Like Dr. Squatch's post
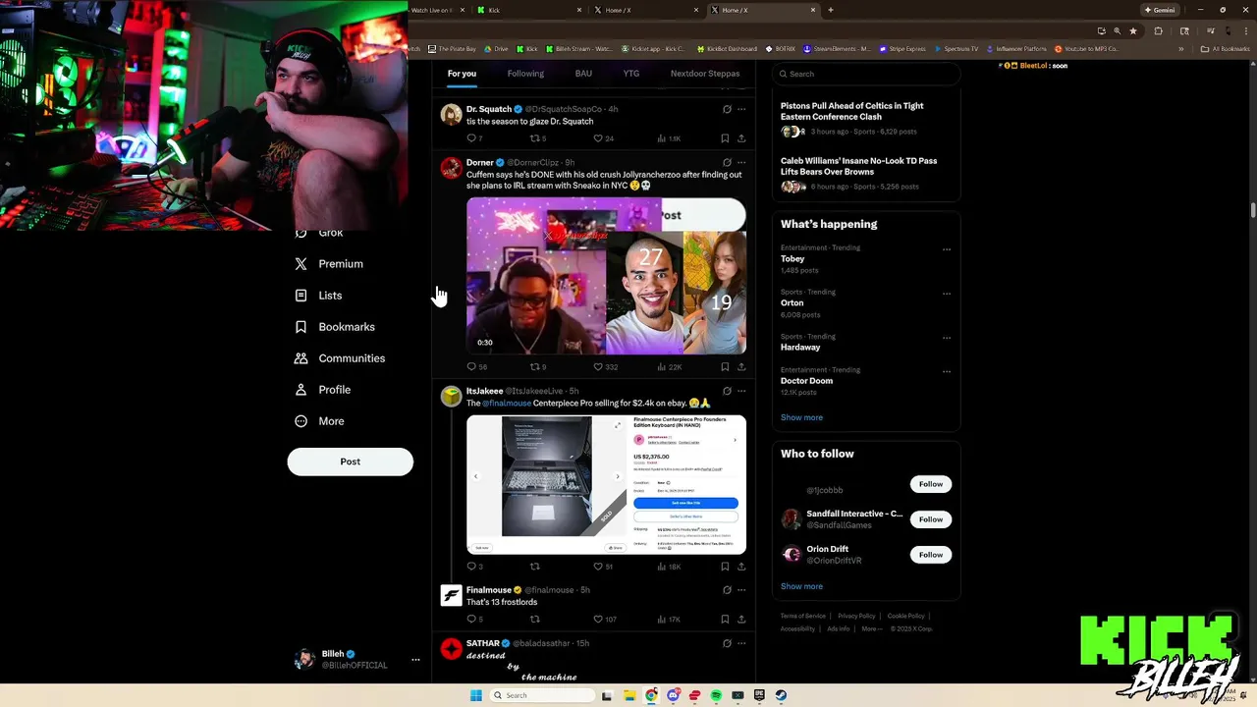 (603, 138)
